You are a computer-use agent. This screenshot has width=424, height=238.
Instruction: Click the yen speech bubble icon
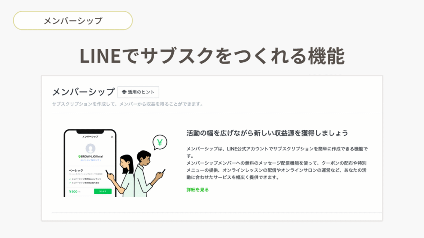160,142
